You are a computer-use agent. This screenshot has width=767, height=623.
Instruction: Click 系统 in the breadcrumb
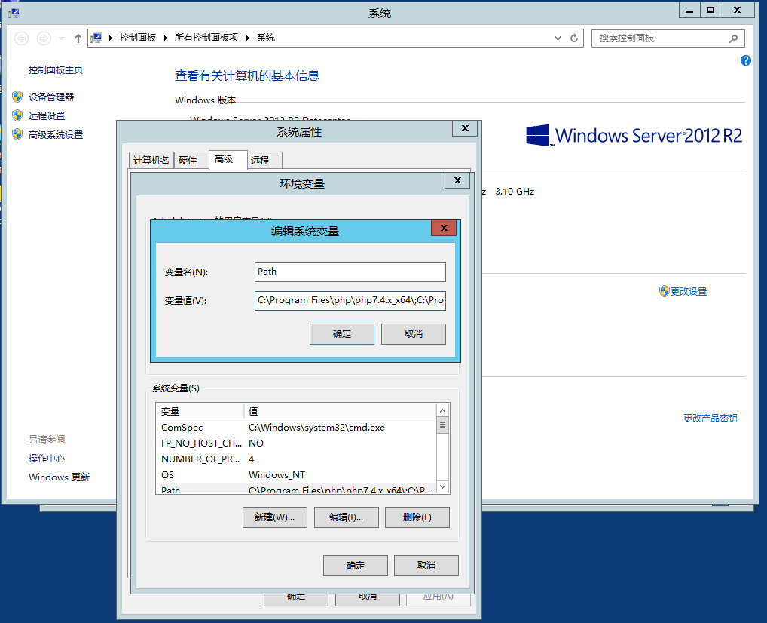[266, 38]
